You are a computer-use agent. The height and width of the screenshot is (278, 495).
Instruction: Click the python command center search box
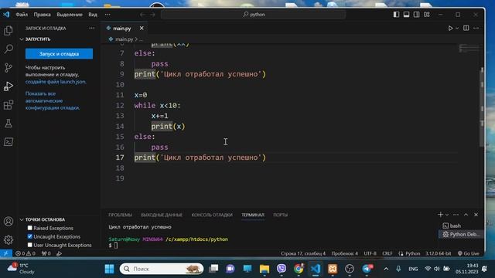(x=254, y=15)
